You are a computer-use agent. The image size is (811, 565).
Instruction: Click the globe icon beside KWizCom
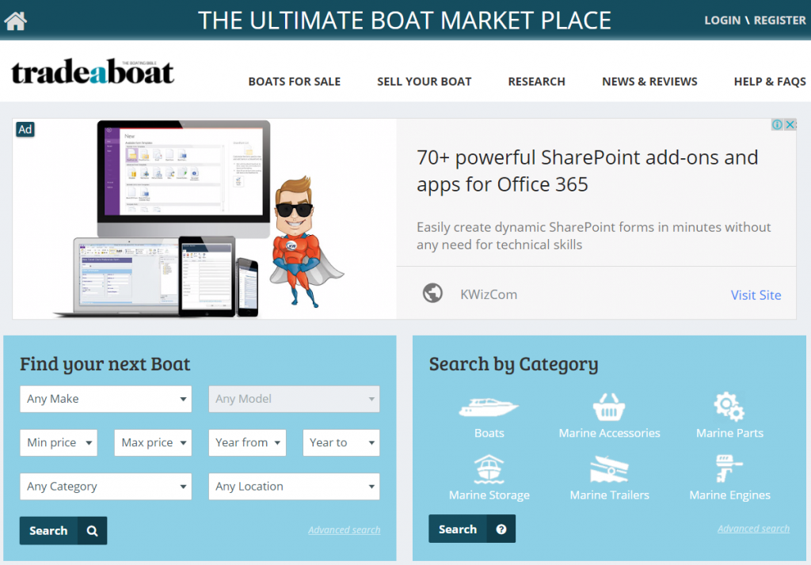tap(432, 293)
